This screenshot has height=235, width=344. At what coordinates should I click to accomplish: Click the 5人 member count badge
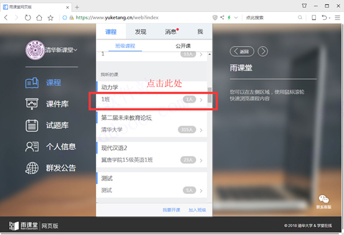click(x=189, y=190)
